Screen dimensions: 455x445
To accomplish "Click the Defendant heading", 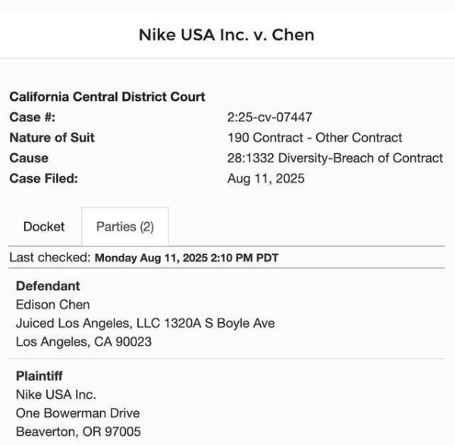I will point(48,287).
